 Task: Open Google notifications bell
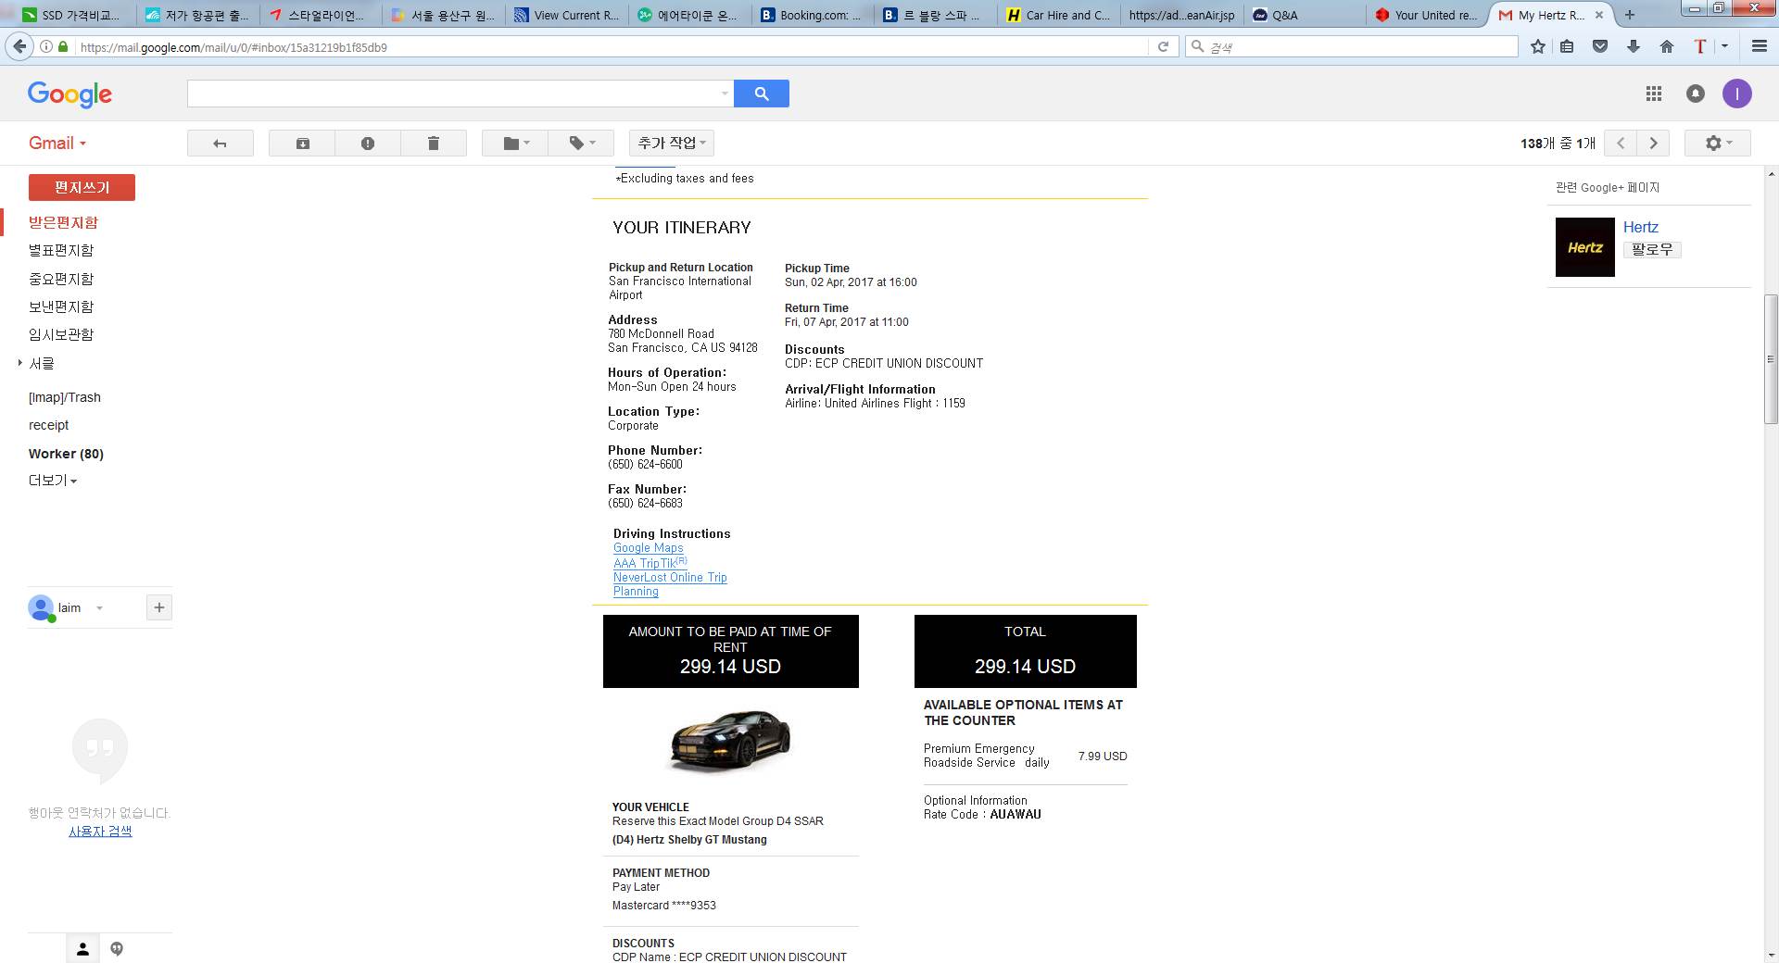click(1696, 94)
